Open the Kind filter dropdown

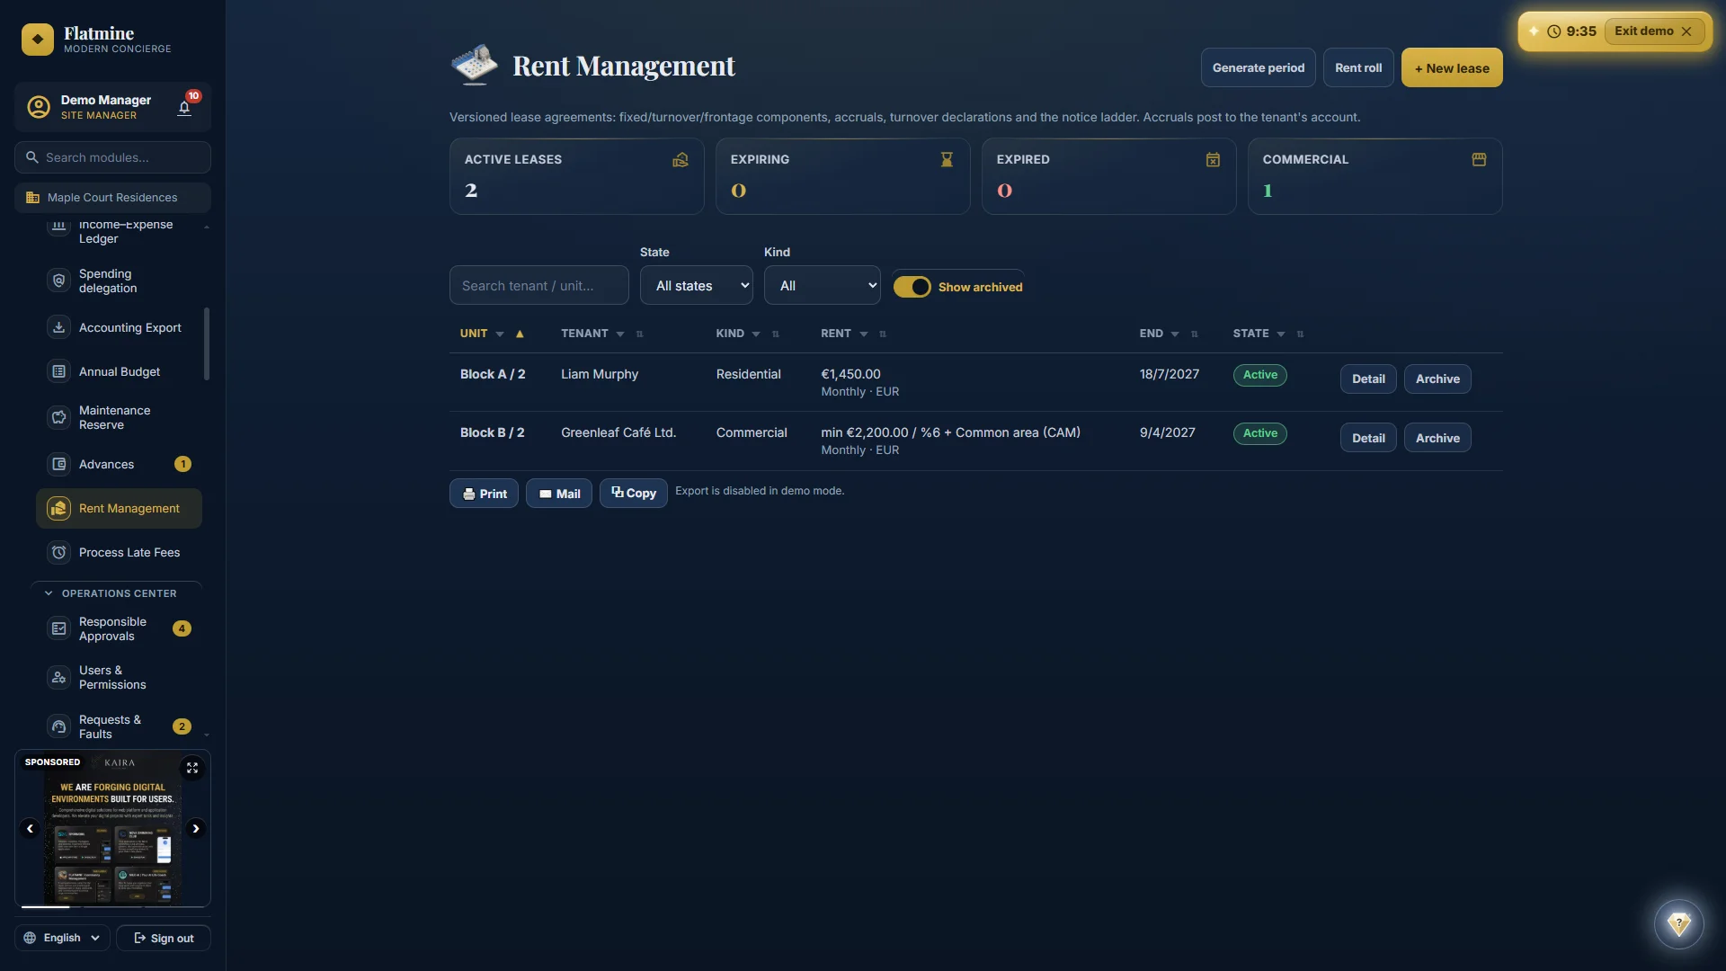coord(823,285)
